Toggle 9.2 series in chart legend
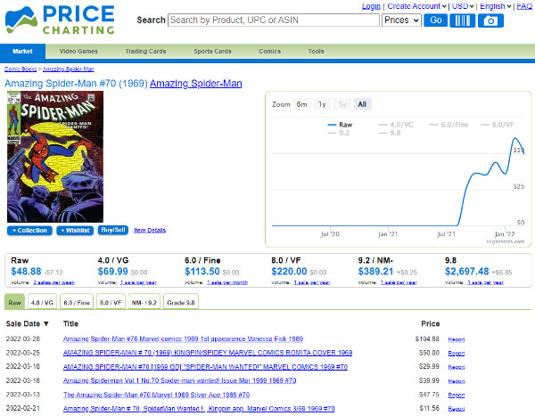 339,133
